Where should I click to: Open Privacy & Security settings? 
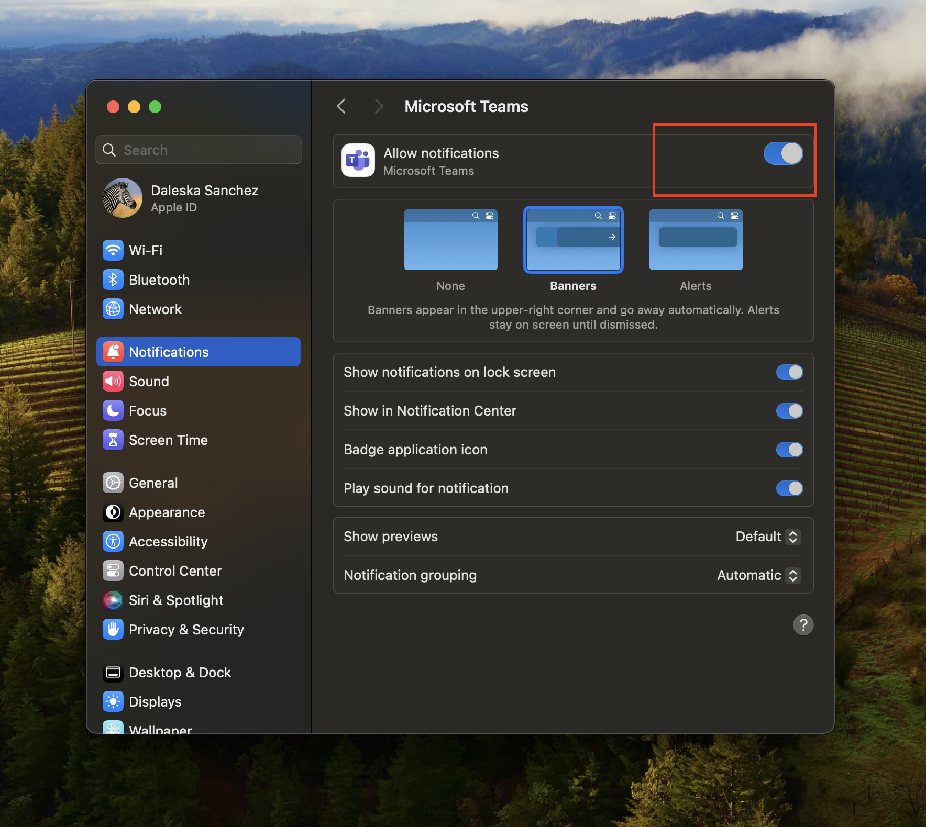click(x=199, y=629)
